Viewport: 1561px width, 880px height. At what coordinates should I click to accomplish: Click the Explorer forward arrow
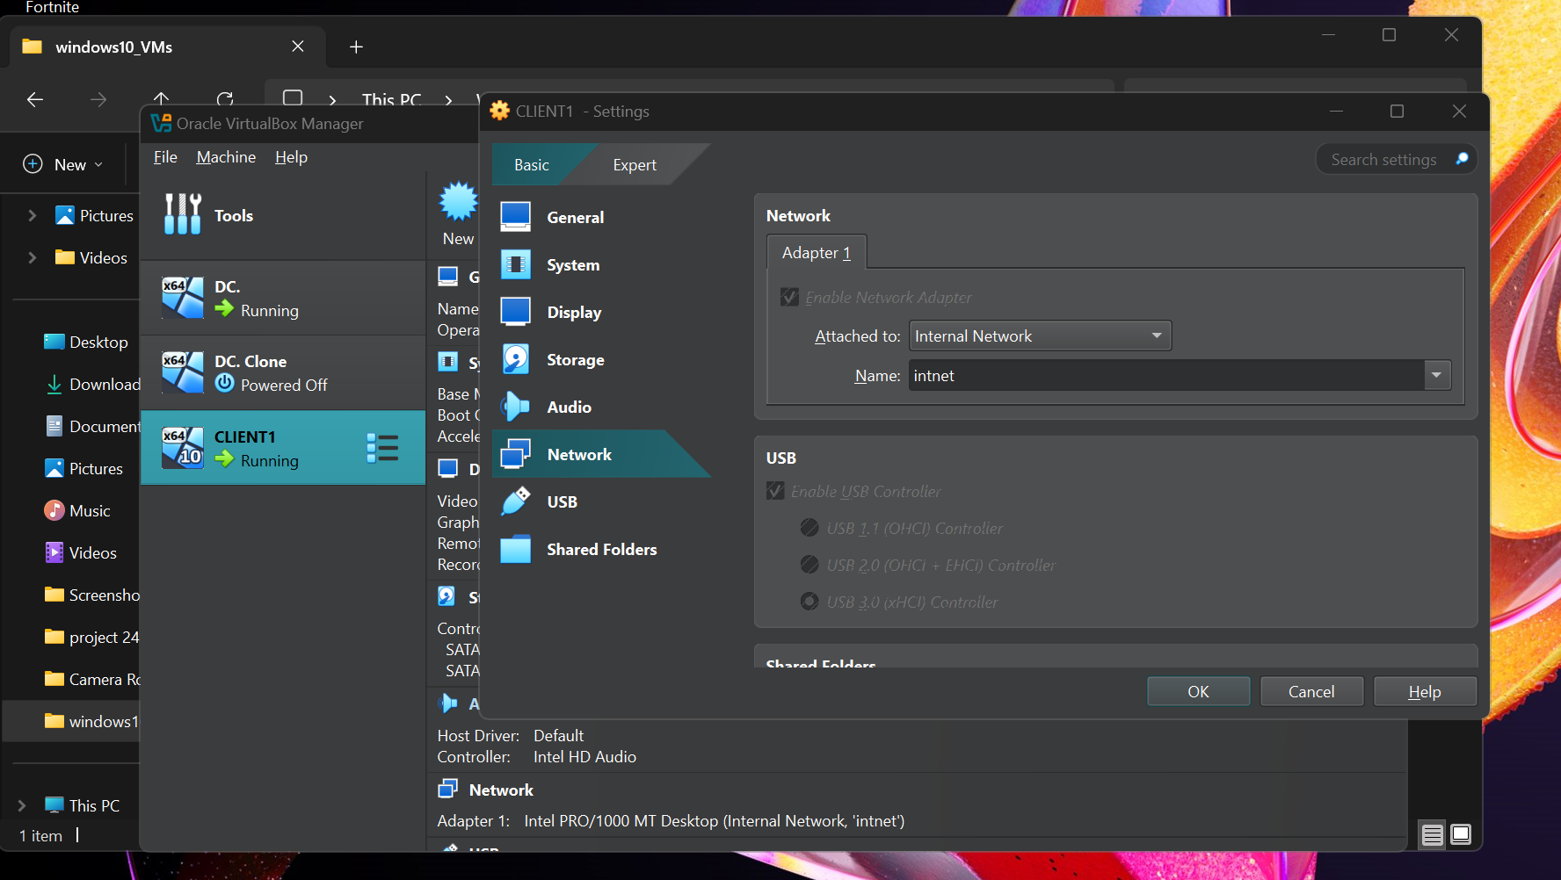coord(98,99)
